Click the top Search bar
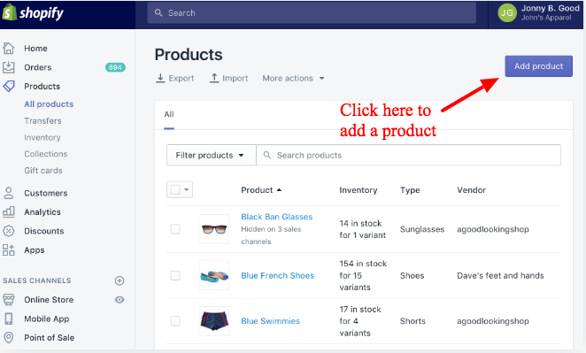The image size is (586, 353). tap(312, 13)
